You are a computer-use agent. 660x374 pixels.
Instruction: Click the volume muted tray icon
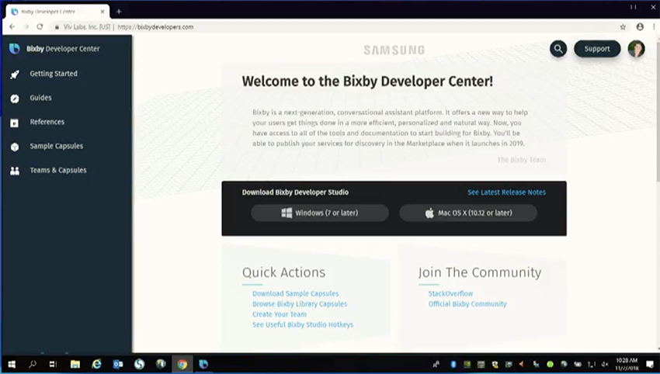click(605, 365)
